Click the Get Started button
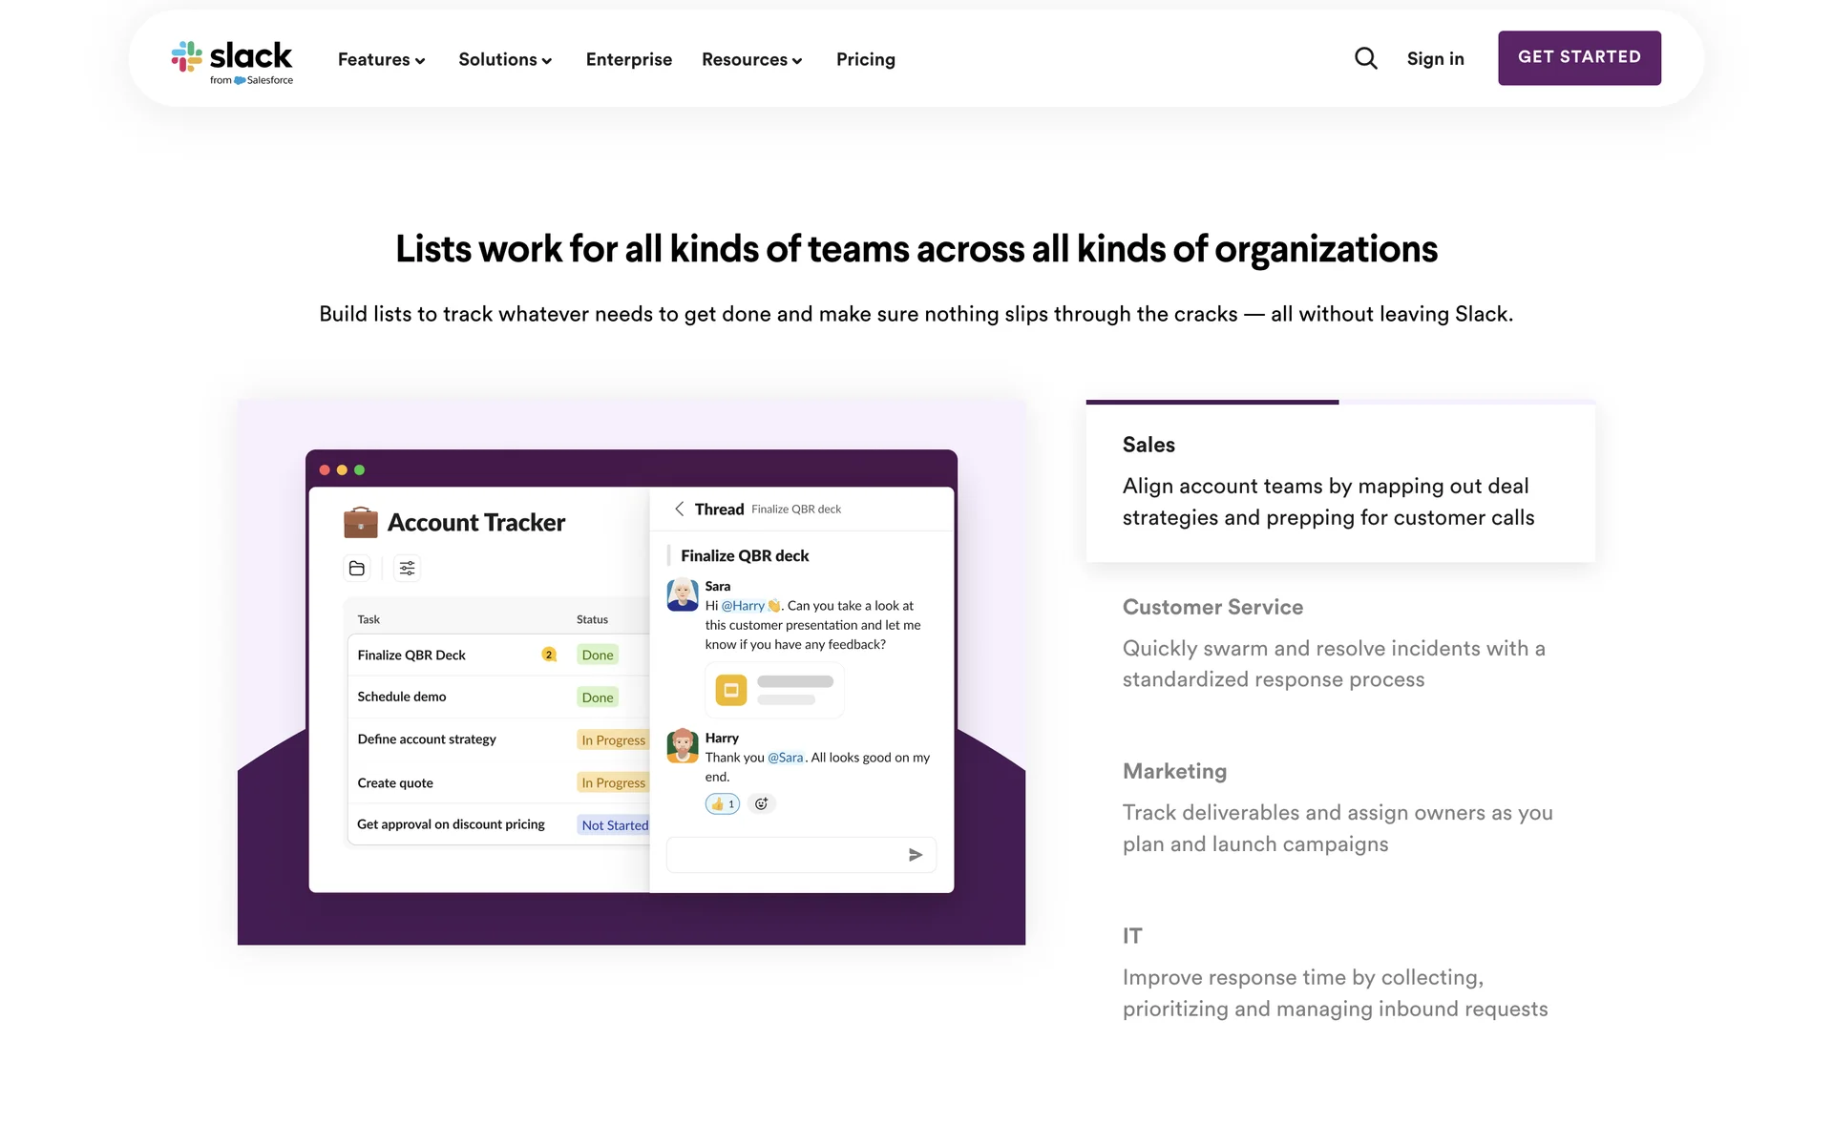This screenshot has height=1145, width=1833. [1579, 58]
